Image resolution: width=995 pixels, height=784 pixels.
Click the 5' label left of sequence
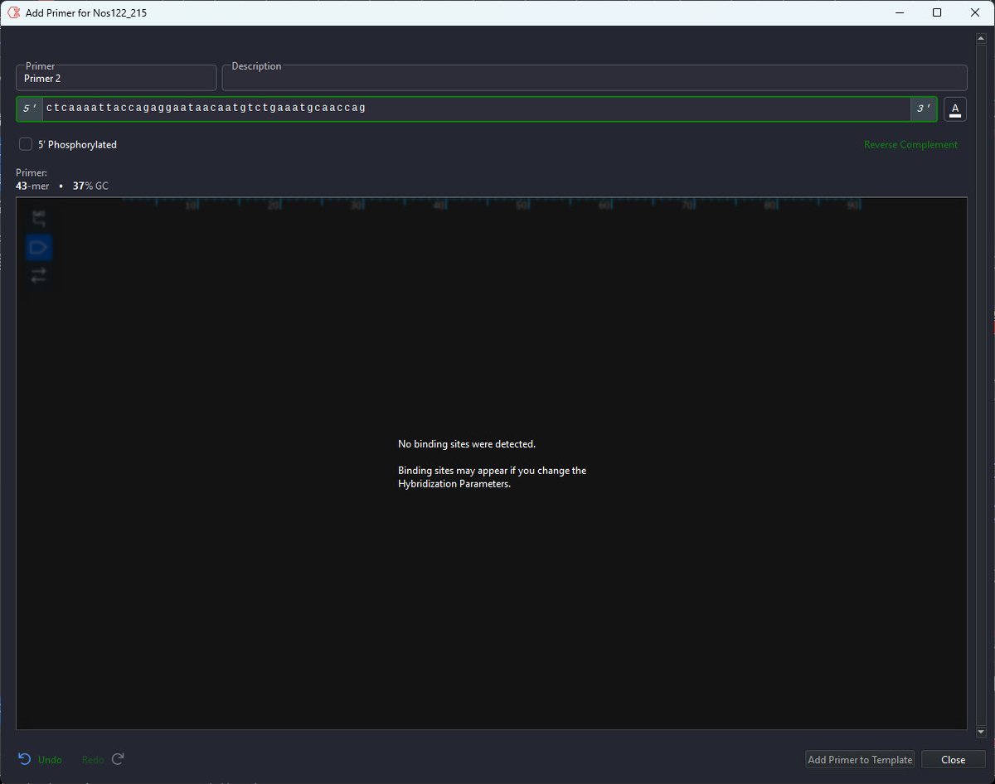click(x=29, y=109)
